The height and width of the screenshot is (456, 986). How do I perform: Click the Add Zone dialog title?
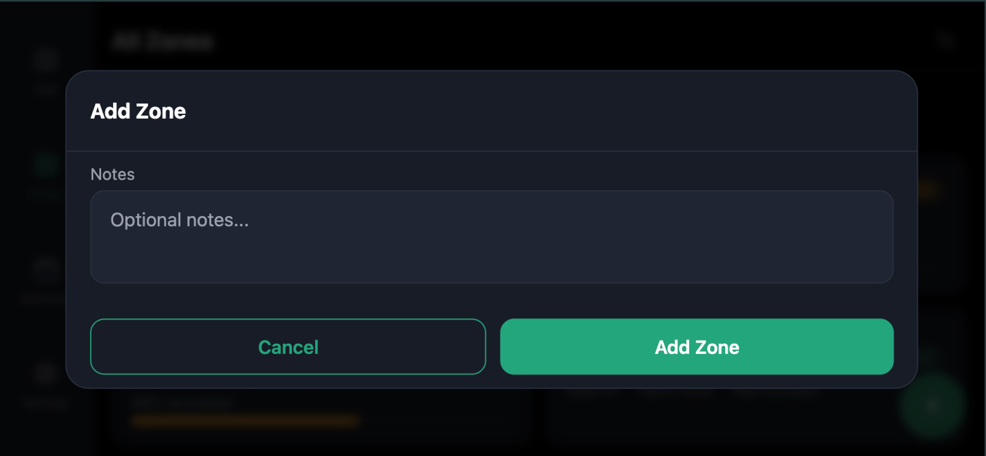tap(138, 111)
